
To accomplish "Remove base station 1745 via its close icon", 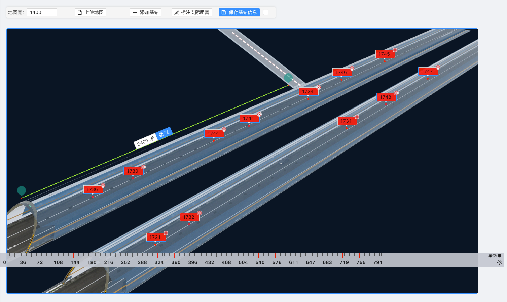I will [395, 50].
